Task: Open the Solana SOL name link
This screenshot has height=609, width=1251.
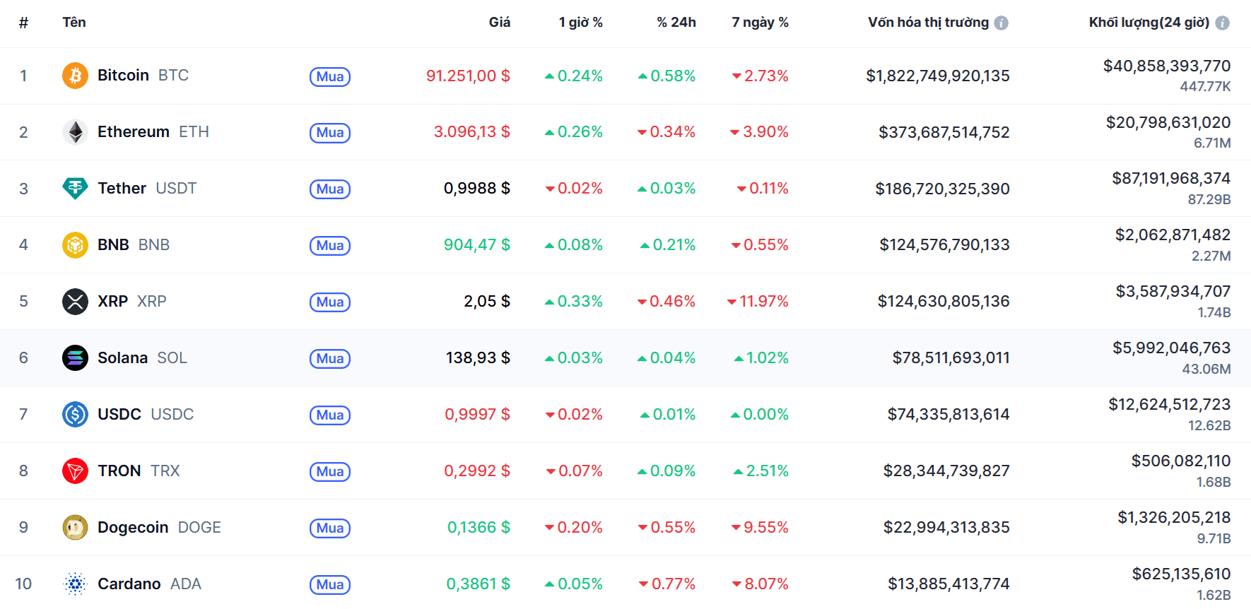Action: (142, 358)
